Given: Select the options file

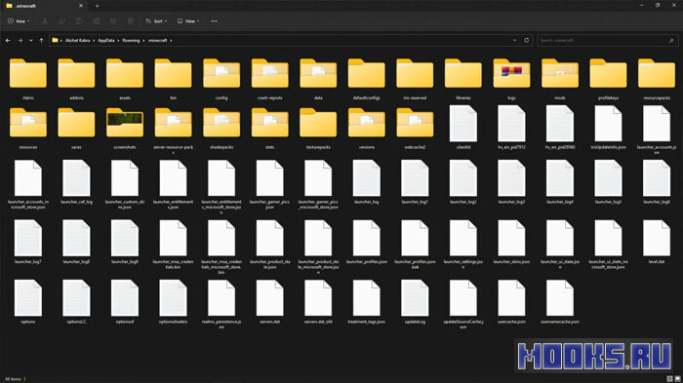Looking at the screenshot, I should [28, 301].
